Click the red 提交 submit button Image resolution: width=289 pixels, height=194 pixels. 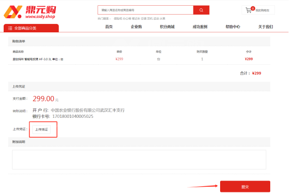[x=245, y=187]
